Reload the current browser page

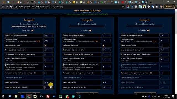tap(11, 7)
